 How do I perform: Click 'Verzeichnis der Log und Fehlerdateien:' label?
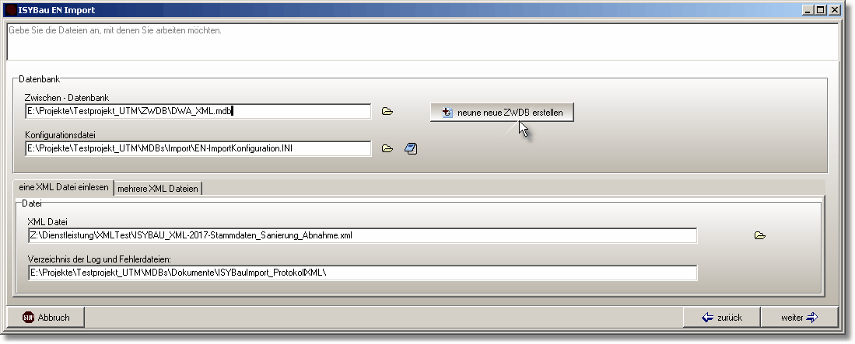coord(100,259)
